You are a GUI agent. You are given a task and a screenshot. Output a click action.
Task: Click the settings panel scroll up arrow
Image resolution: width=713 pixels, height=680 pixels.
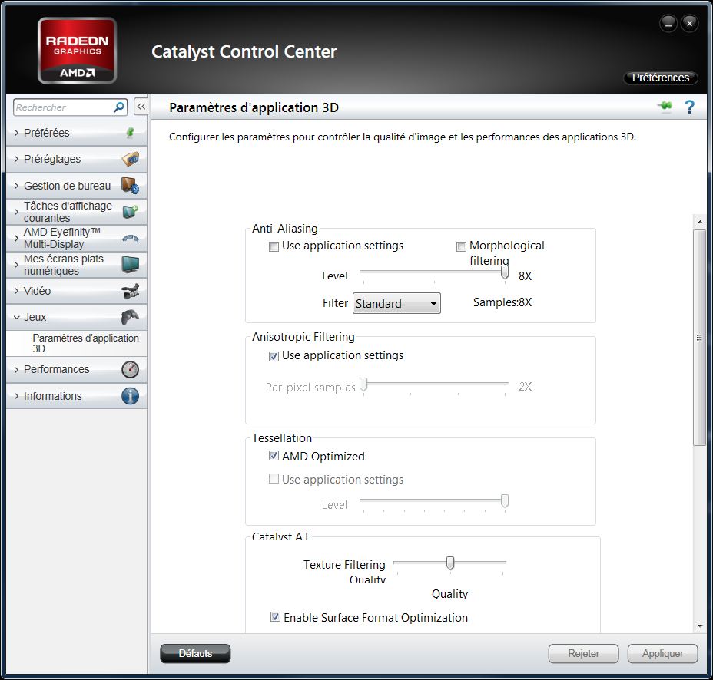(699, 222)
